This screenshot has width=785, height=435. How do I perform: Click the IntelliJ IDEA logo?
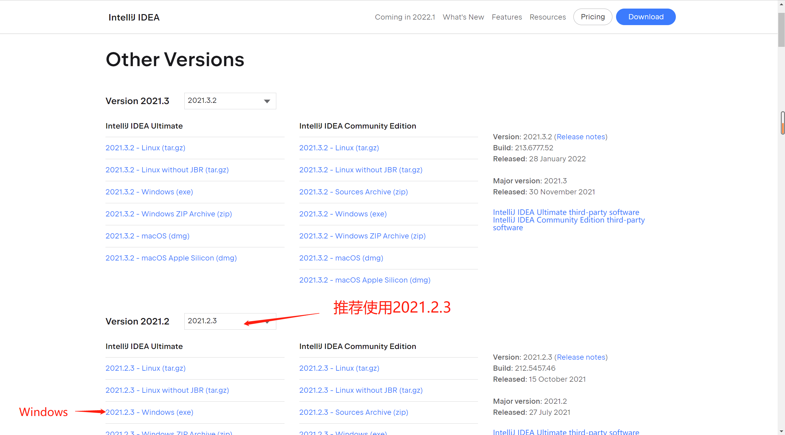pos(134,17)
